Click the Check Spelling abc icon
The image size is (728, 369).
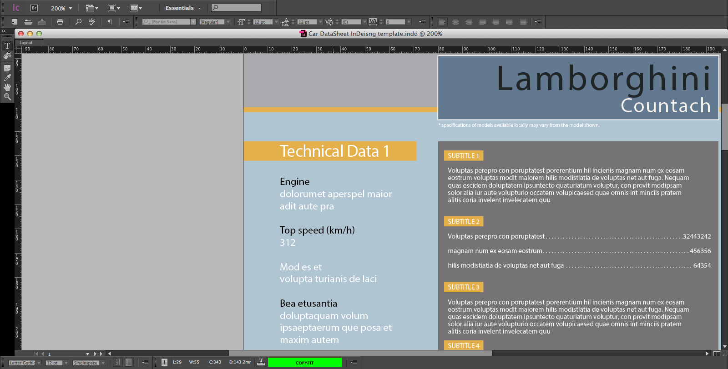coord(92,21)
